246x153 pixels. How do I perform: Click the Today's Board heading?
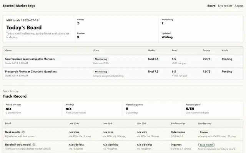[24, 28]
